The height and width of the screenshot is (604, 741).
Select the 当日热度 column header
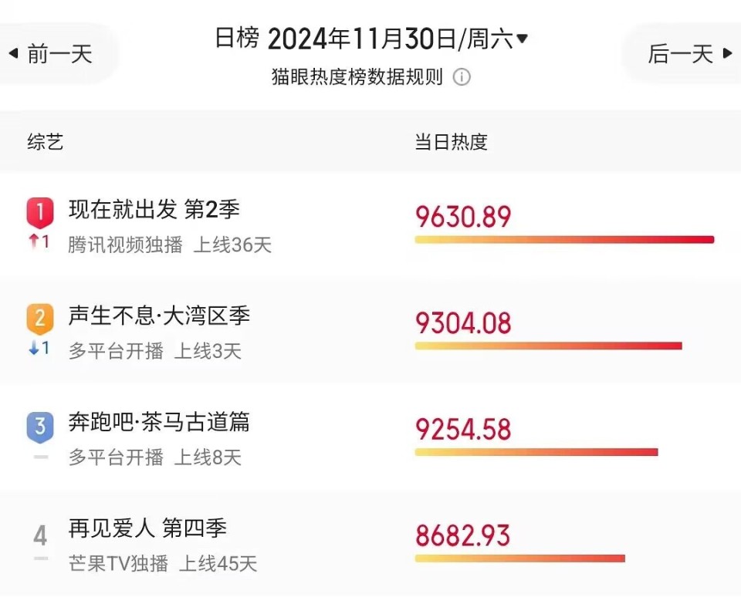click(x=452, y=141)
